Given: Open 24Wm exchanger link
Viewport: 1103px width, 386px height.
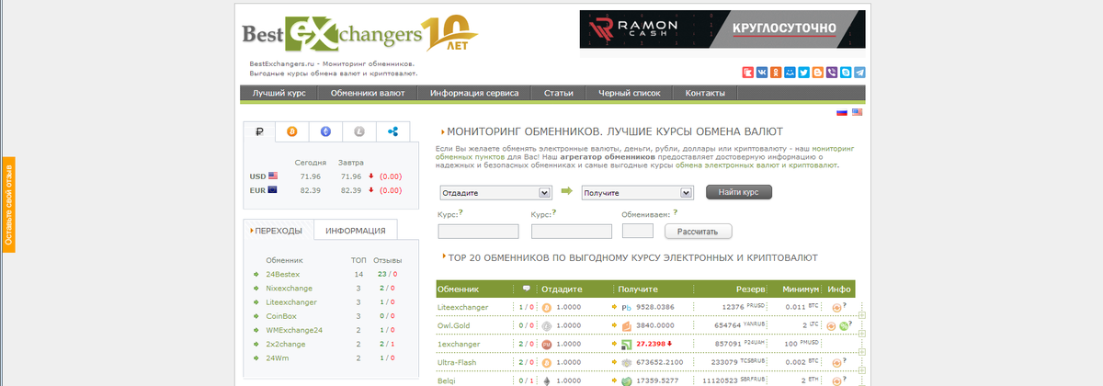Looking at the screenshot, I should [x=277, y=358].
